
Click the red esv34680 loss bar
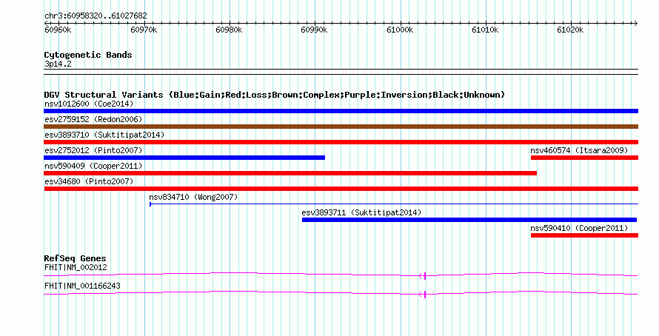(x=341, y=189)
